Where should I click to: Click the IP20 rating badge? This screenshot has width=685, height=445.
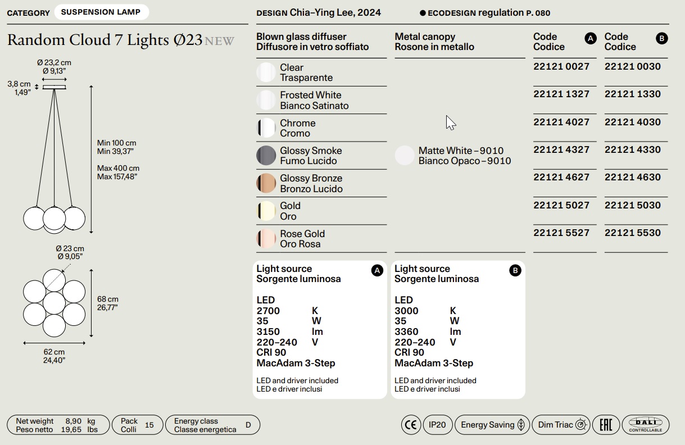tap(437, 425)
